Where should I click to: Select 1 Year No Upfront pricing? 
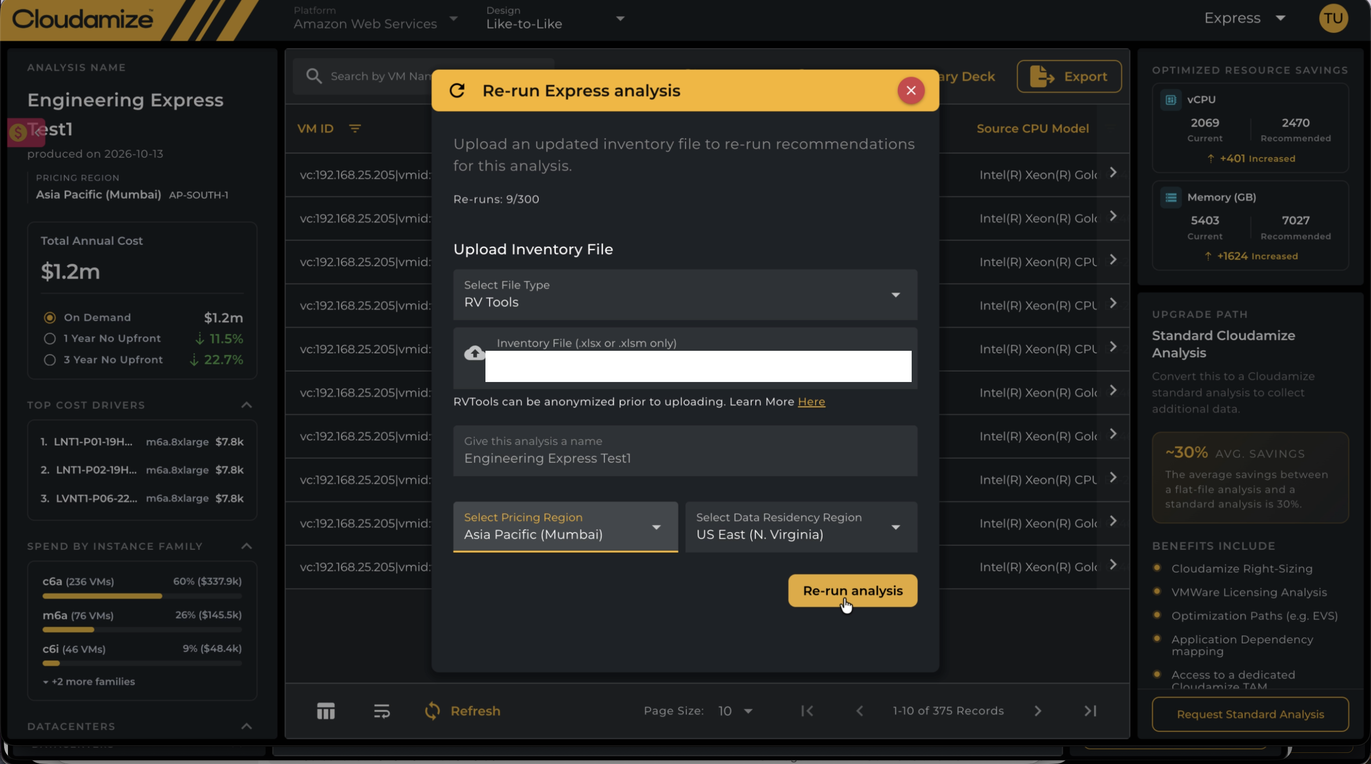click(x=49, y=339)
